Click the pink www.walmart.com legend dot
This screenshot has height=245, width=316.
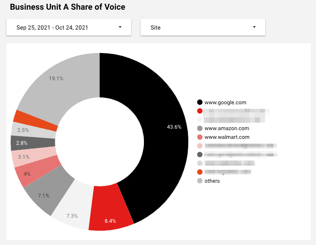coord(200,137)
